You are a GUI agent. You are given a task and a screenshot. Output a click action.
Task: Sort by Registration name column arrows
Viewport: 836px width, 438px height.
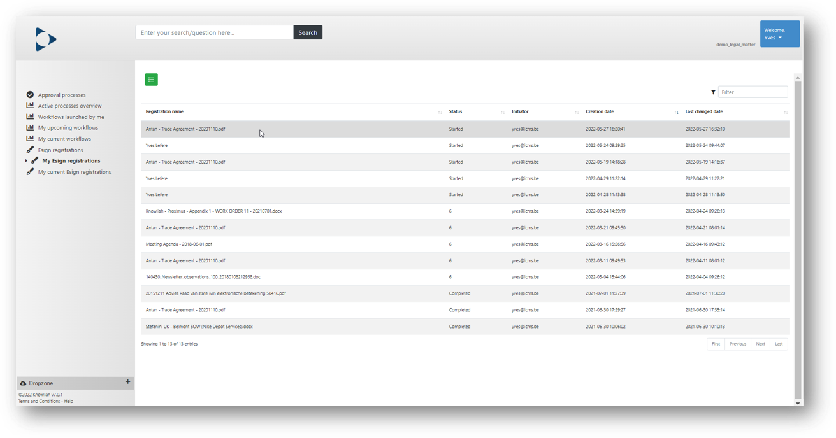pyautogui.click(x=440, y=113)
